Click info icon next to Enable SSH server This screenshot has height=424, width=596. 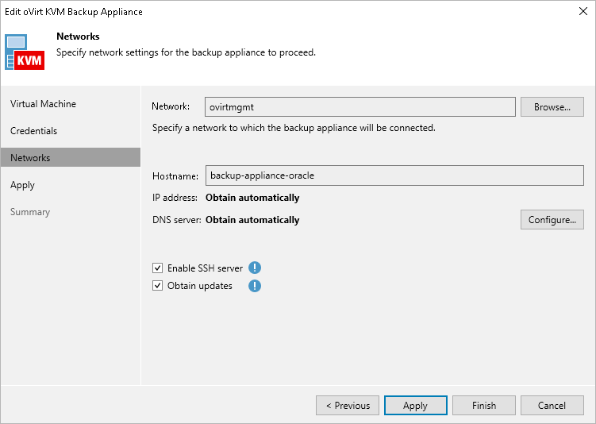coord(255,268)
